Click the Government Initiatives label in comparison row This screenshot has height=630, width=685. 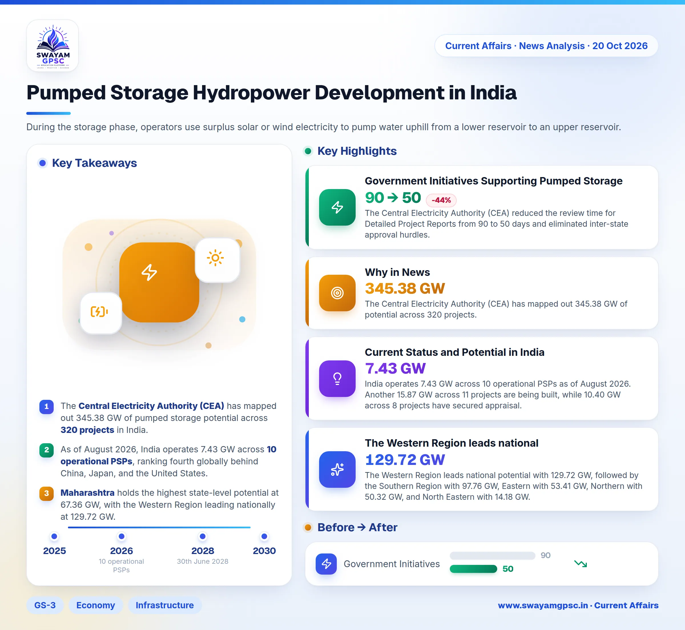click(391, 564)
